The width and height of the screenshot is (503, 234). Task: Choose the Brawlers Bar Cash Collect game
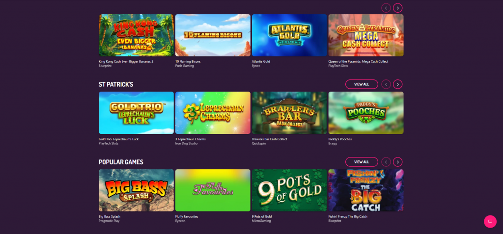click(289, 113)
